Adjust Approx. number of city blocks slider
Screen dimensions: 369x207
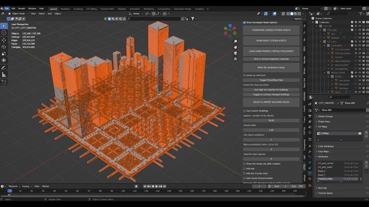(271, 120)
